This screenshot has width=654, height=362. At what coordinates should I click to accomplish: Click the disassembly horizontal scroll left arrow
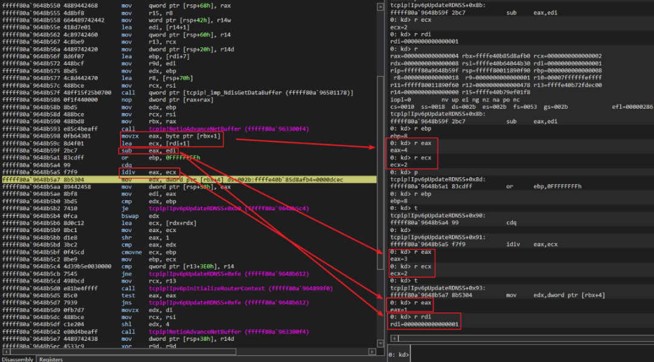tap(6, 352)
